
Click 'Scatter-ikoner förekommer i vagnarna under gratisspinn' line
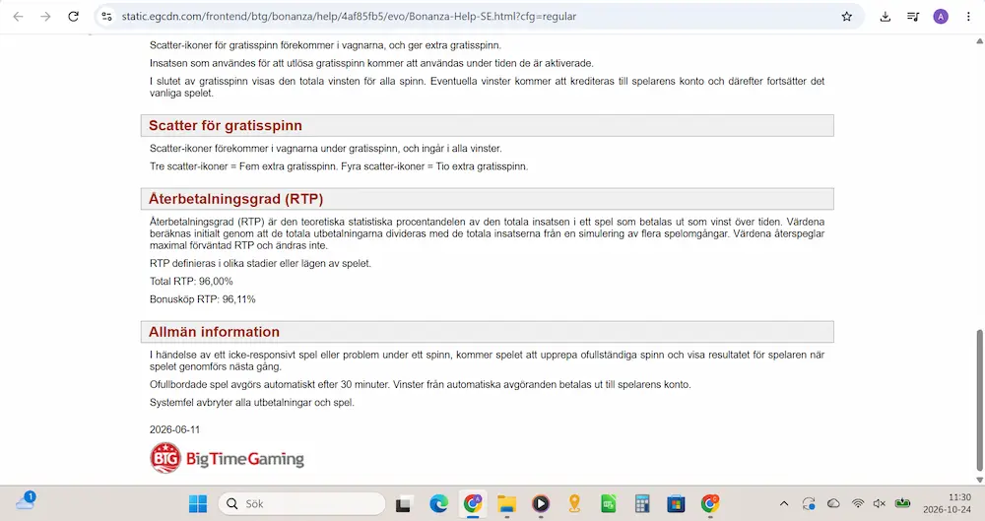click(x=325, y=149)
